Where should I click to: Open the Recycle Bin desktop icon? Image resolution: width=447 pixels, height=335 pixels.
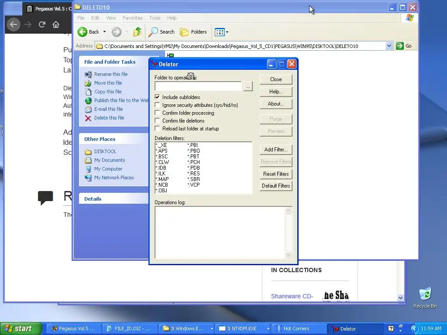(425, 297)
